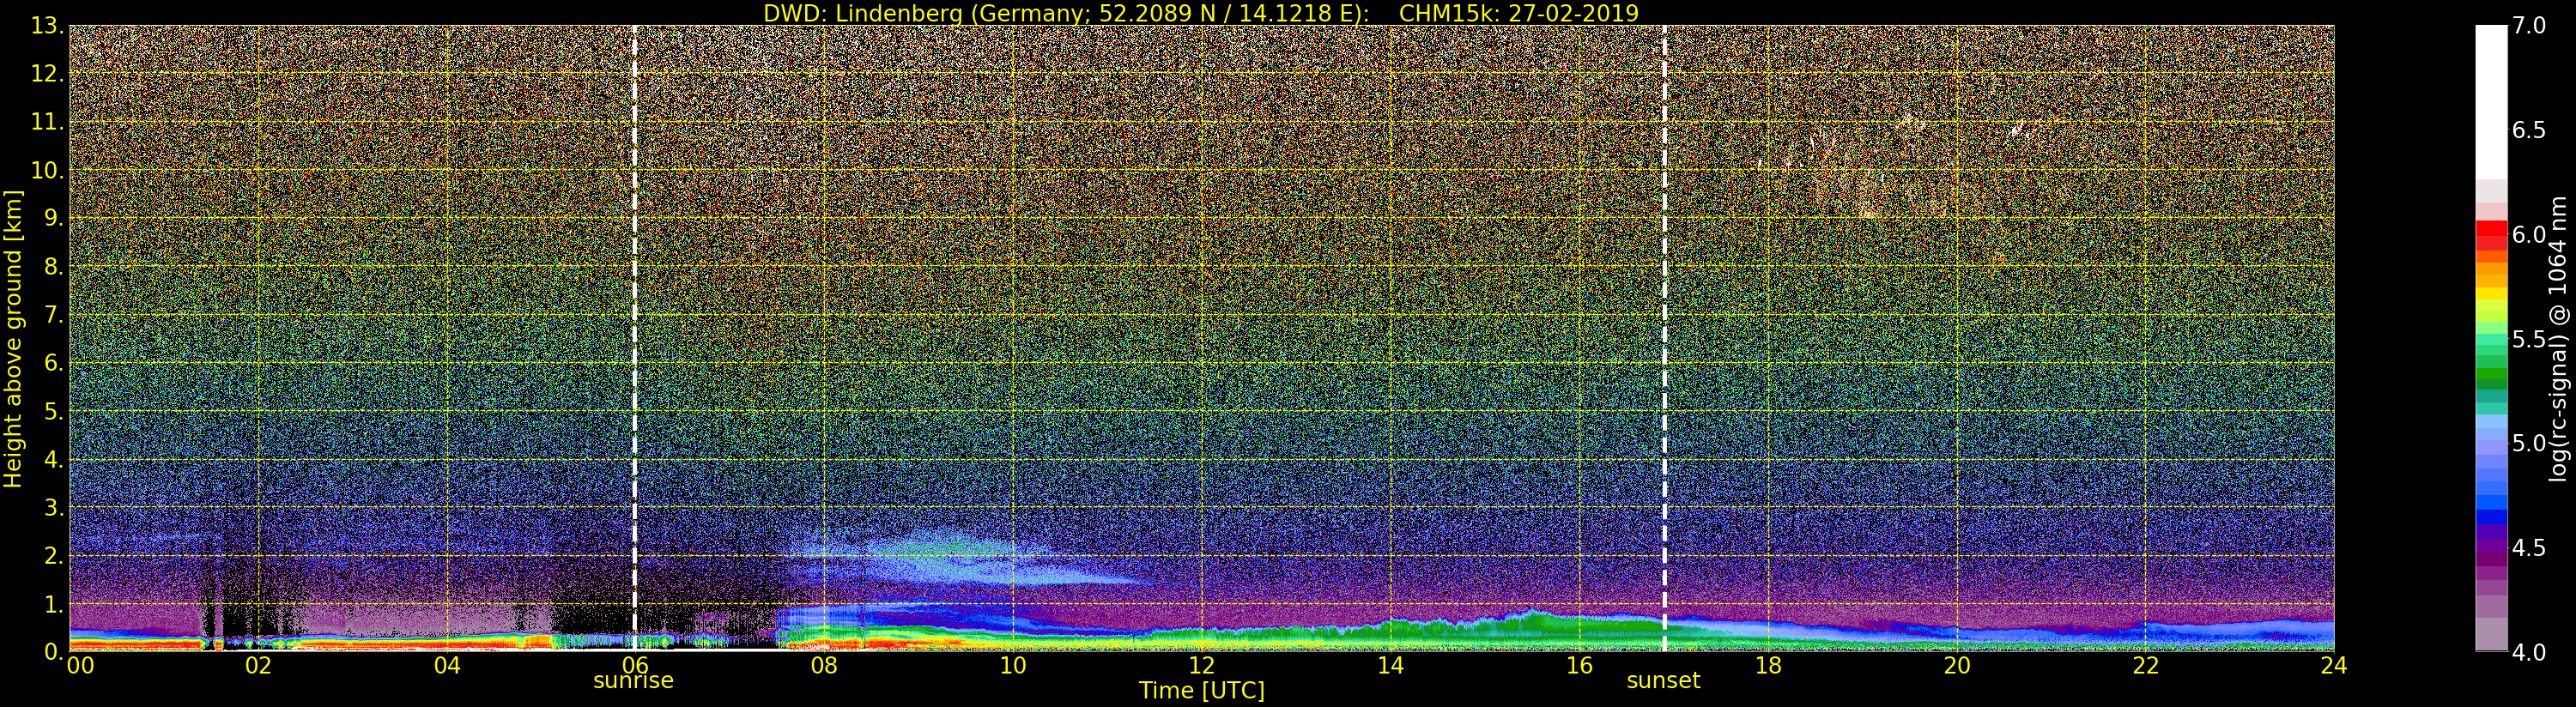Click the '12' time tick label
Image resolution: width=2576 pixels, height=707 pixels.
click(1202, 665)
